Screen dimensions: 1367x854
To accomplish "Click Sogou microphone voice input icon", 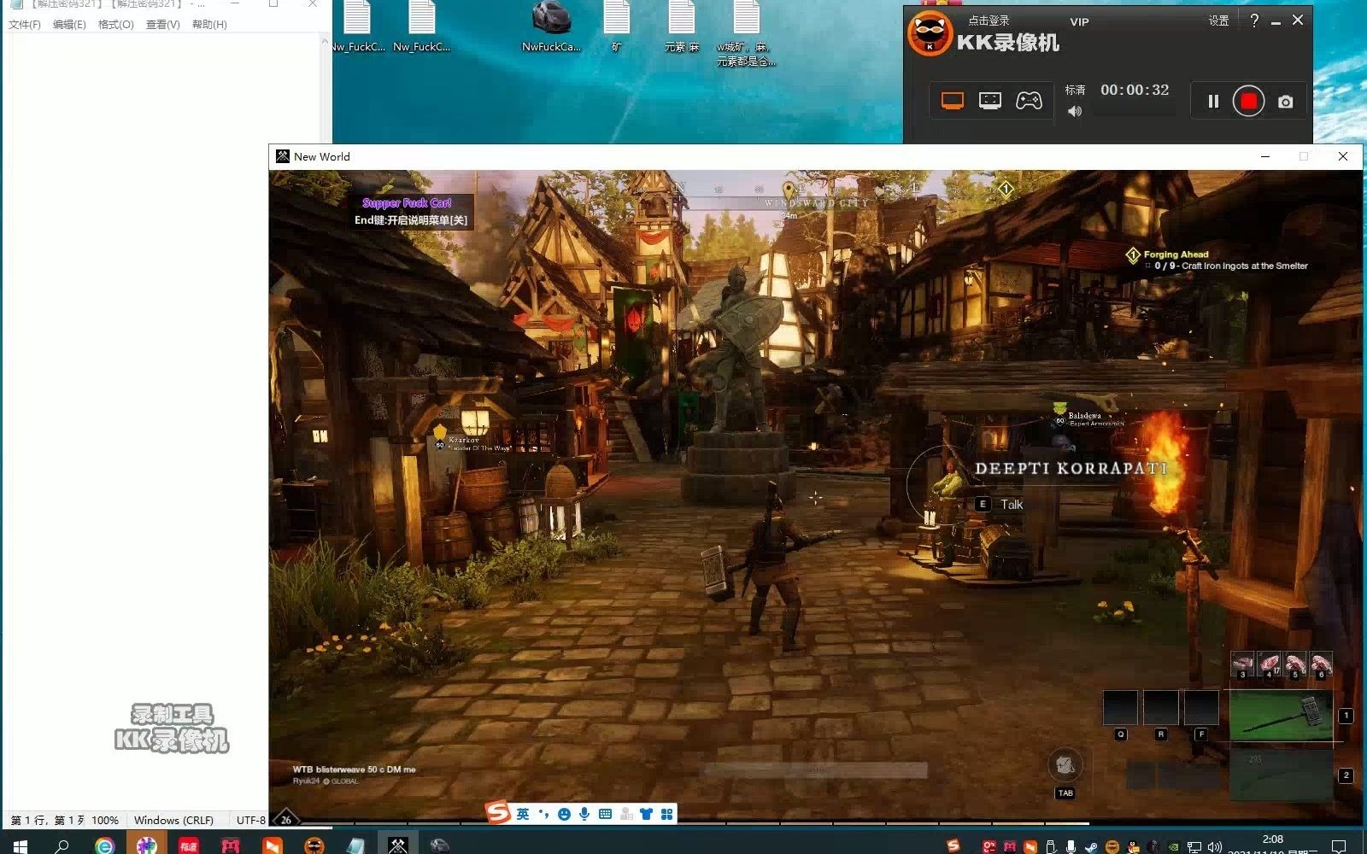I will tap(584, 814).
